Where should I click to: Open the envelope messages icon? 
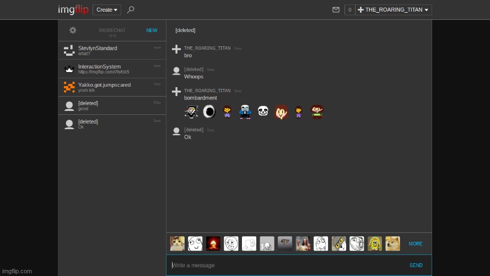(x=336, y=9)
